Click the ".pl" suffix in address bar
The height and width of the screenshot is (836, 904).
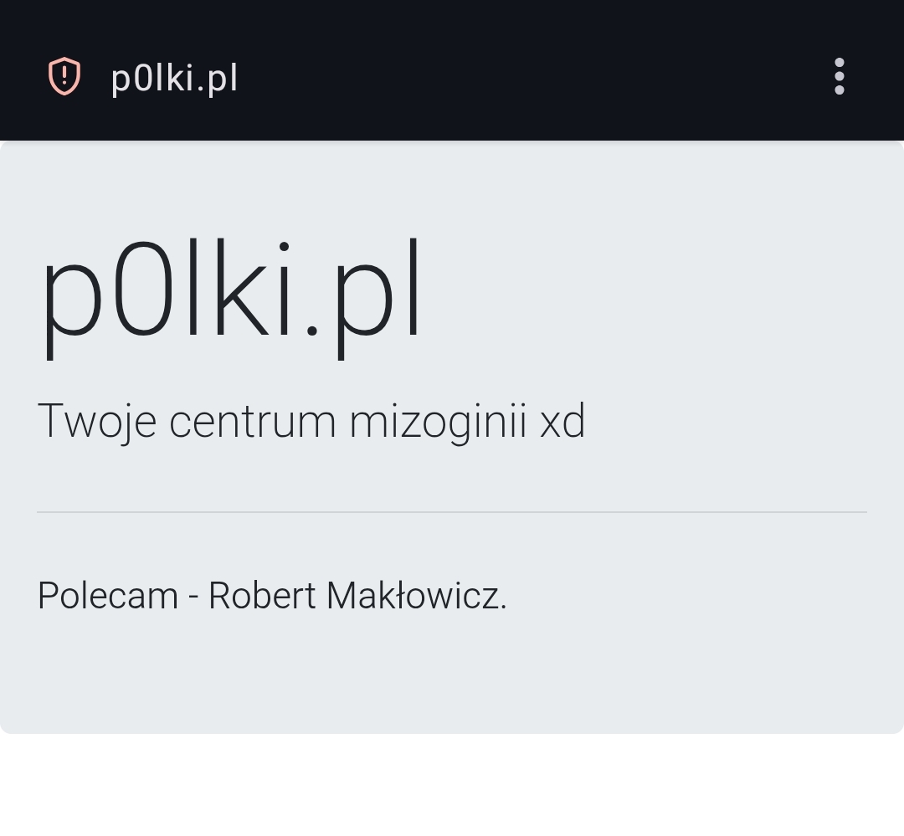[x=219, y=79]
